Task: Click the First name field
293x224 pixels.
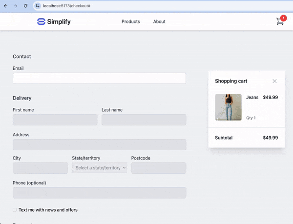Action: pyautogui.click(x=55, y=120)
